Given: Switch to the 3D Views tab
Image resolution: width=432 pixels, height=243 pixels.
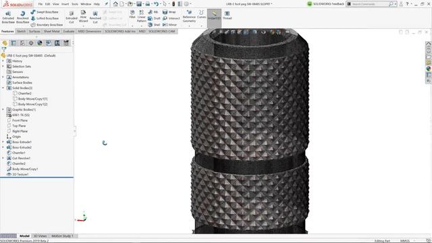Looking at the screenshot, I should point(40,236).
